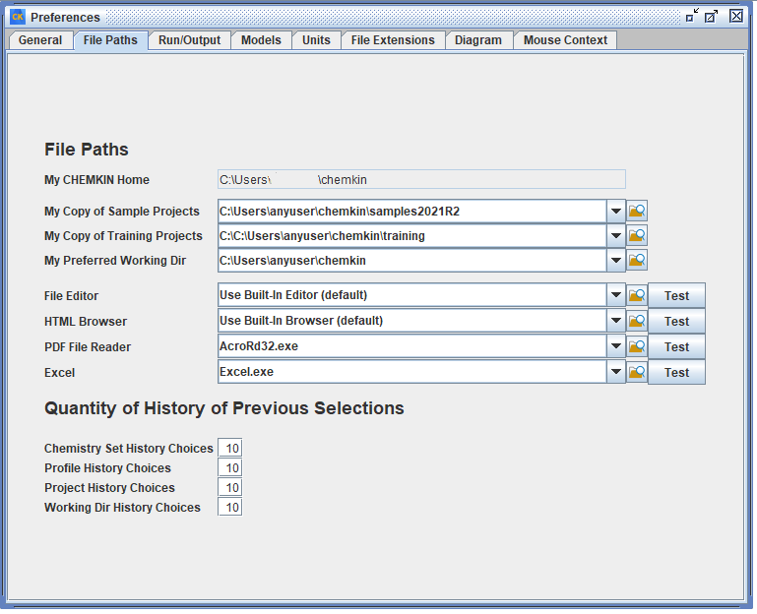Click the restore-down icon in title bar
The height and width of the screenshot is (614, 757).
point(693,16)
